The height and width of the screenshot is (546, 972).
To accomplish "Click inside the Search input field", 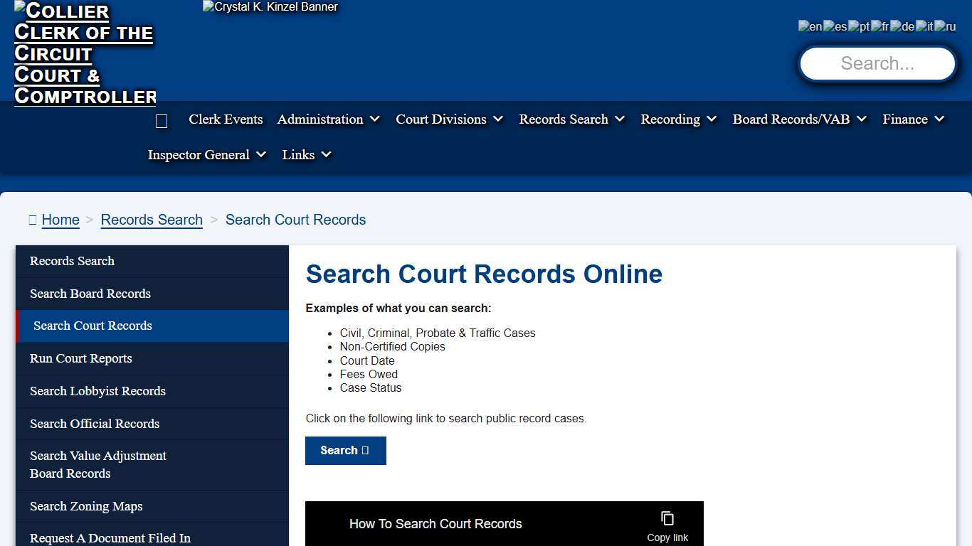I will (877, 63).
